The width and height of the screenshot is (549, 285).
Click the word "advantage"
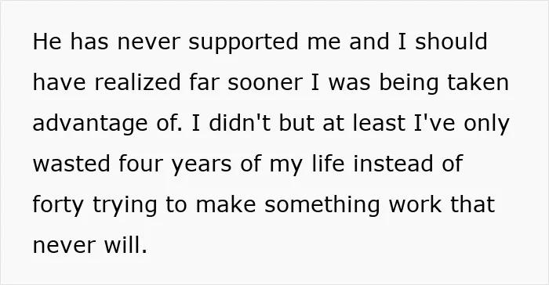pyautogui.click(x=90, y=124)
